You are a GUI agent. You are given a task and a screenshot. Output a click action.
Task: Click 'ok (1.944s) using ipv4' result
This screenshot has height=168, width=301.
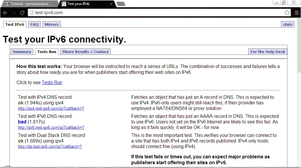click(x=41, y=103)
